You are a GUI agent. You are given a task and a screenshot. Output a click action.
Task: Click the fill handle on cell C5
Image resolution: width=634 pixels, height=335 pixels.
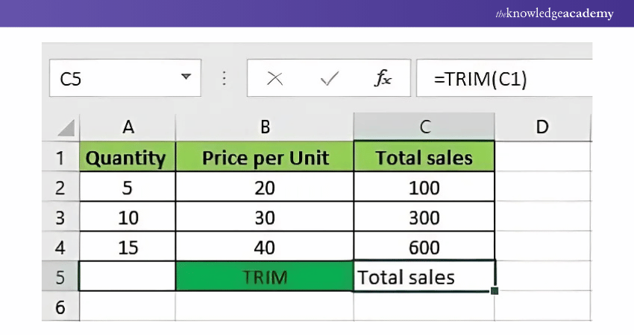coord(494,290)
